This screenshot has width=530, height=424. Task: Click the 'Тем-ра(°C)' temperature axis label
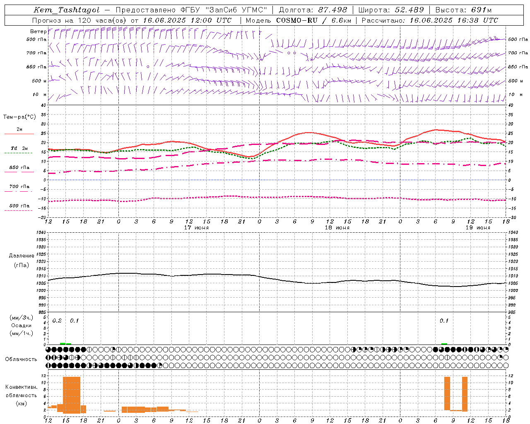pos(19,117)
